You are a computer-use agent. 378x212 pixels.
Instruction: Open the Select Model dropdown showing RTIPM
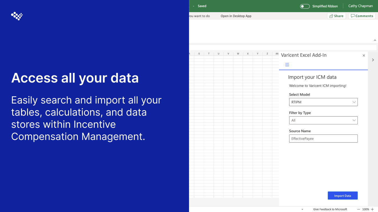[x=323, y=102]
